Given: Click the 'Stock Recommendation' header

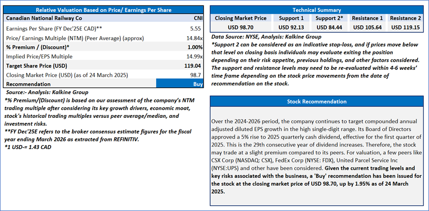Looking at the screenshot, I should coord(317,102).
